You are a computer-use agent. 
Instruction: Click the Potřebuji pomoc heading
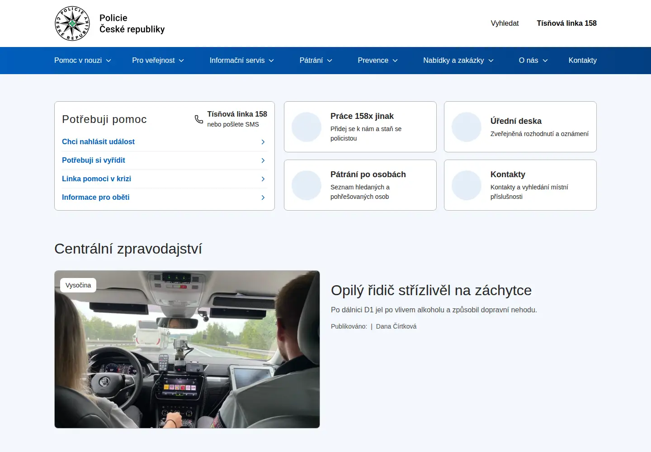pos(104,119)
